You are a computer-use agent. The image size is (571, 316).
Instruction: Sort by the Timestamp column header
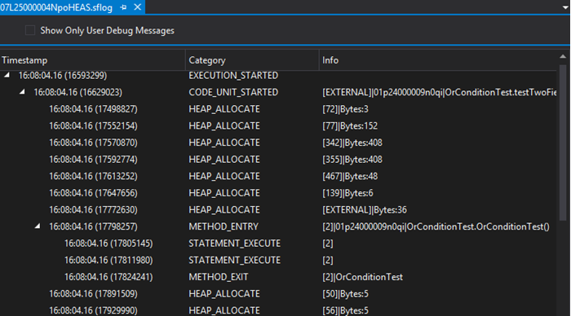pyautogui.click(x=92, y=60)
